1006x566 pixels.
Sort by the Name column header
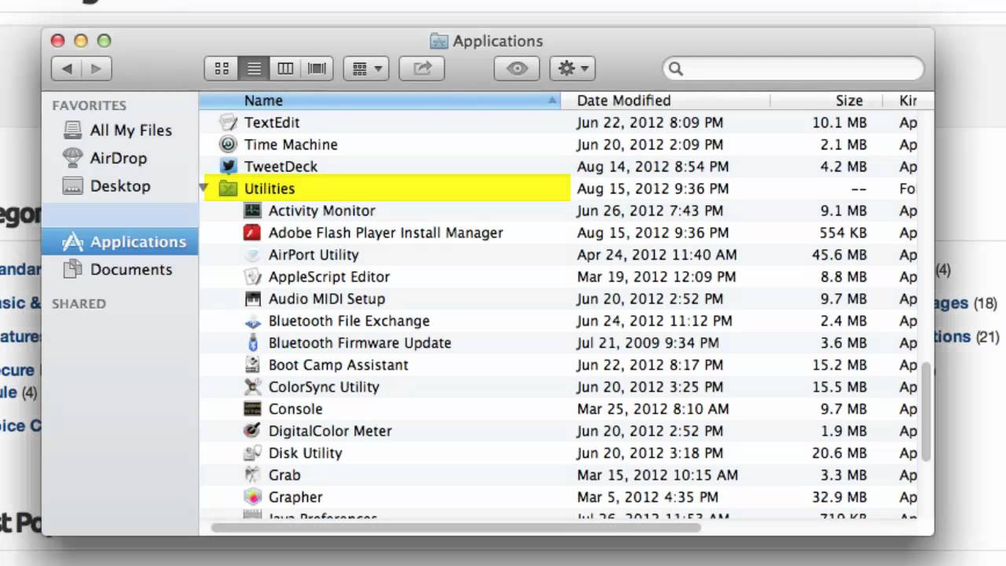coord(380,101)
